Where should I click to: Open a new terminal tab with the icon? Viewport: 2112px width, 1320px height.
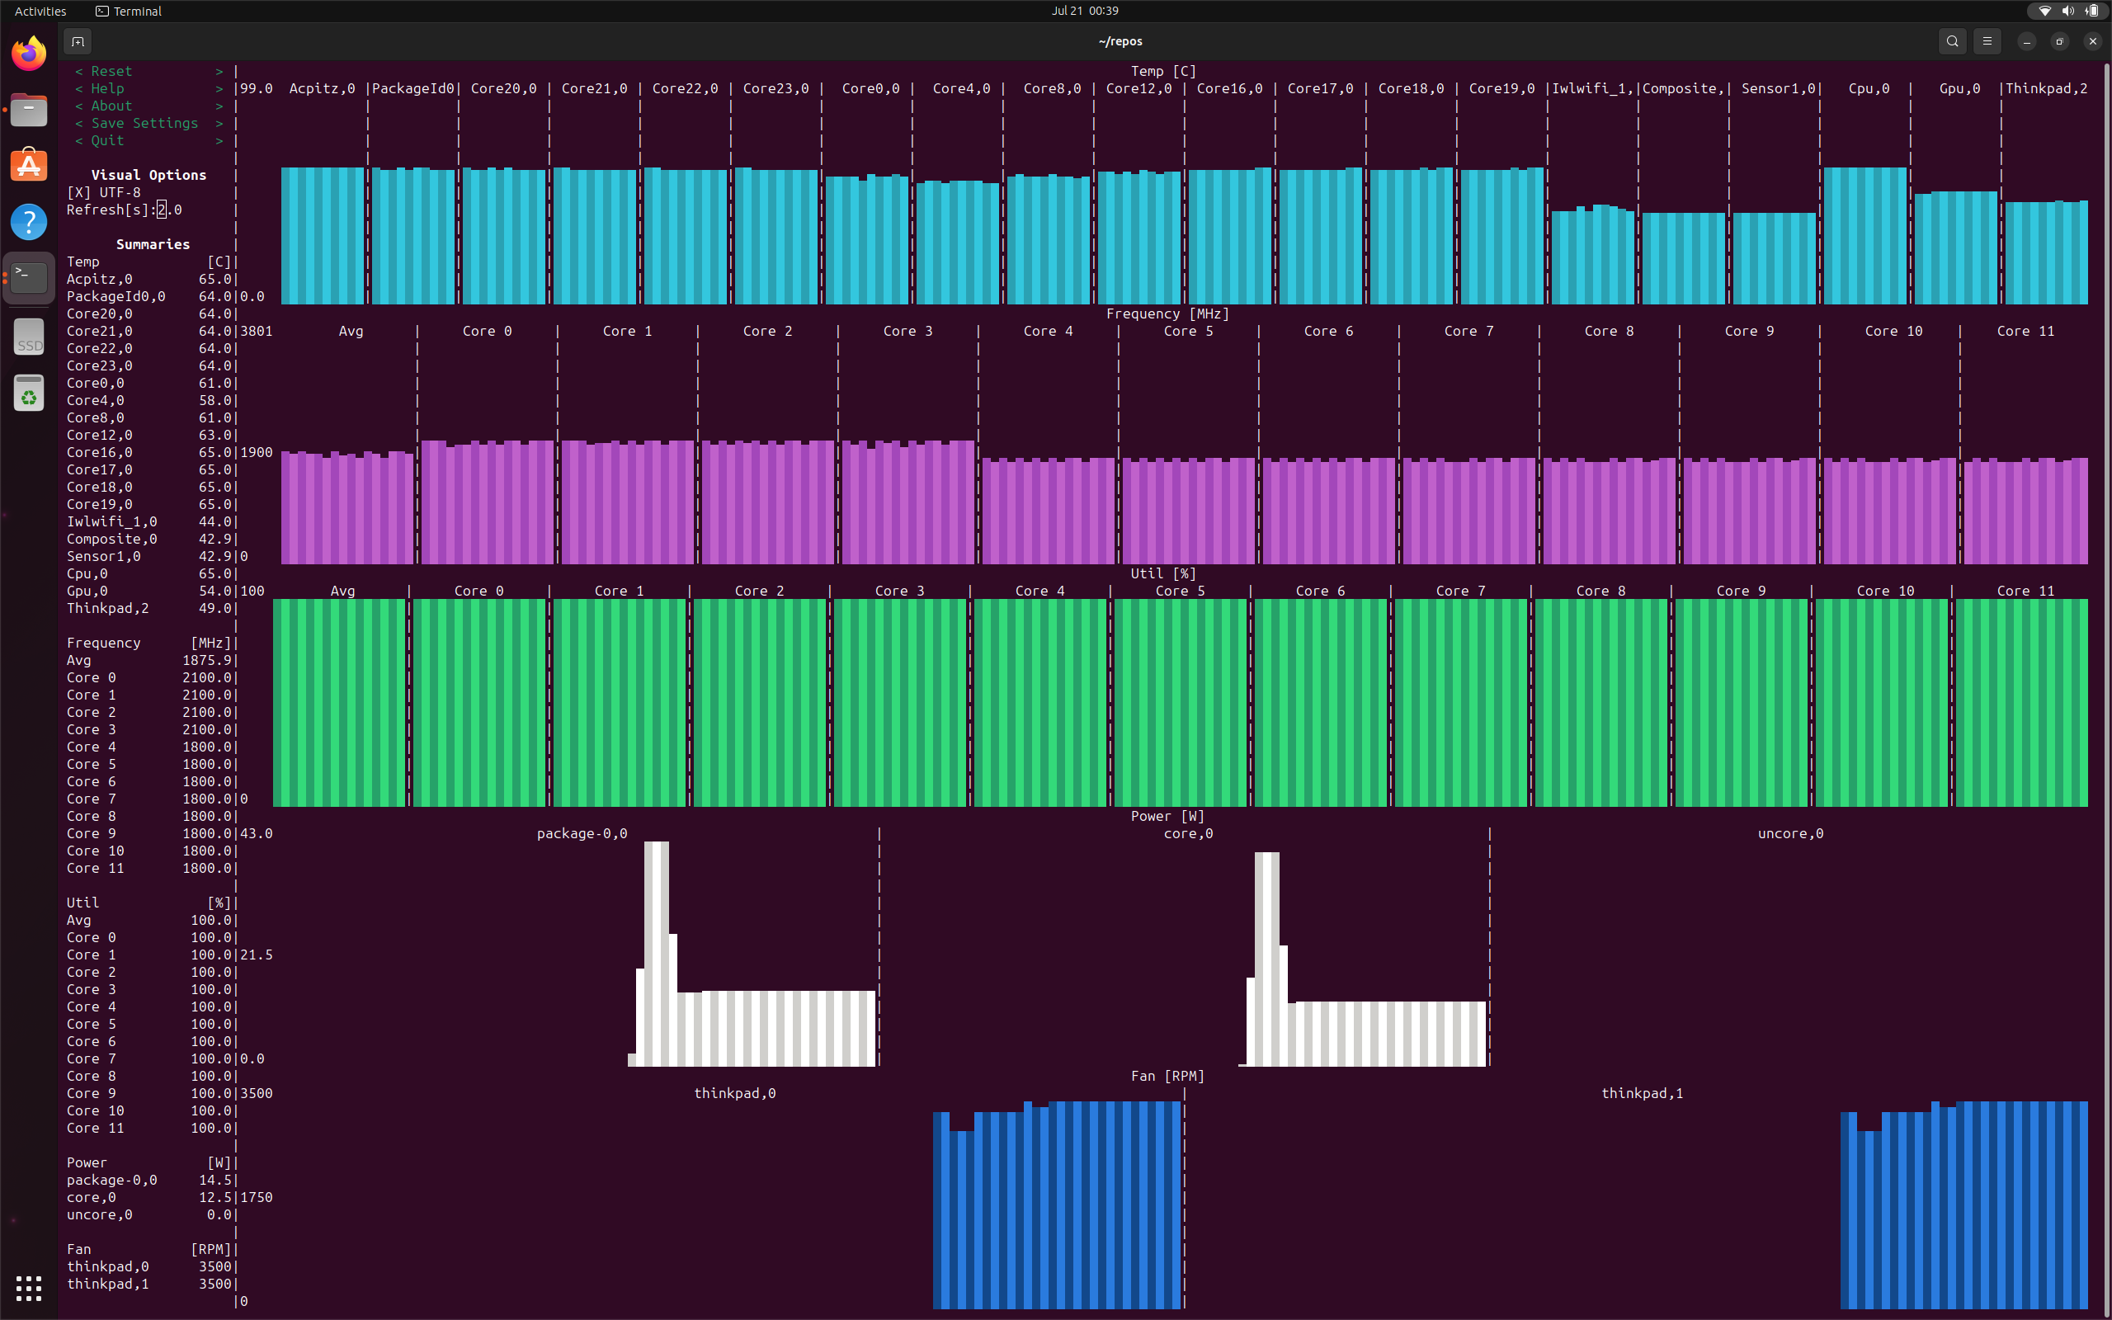coord(78,41)
